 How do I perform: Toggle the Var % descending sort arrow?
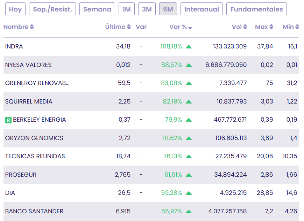[190, 28]
